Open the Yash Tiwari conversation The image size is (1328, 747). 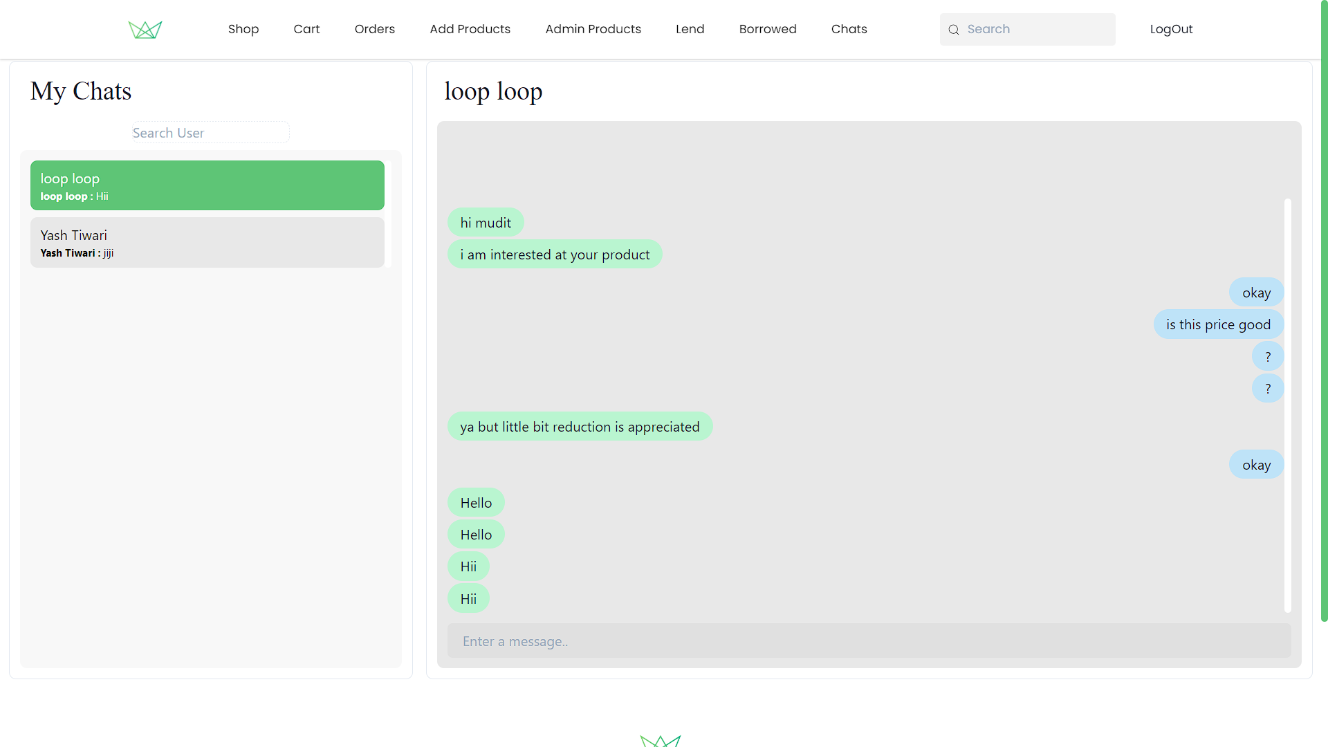point(207,243)
